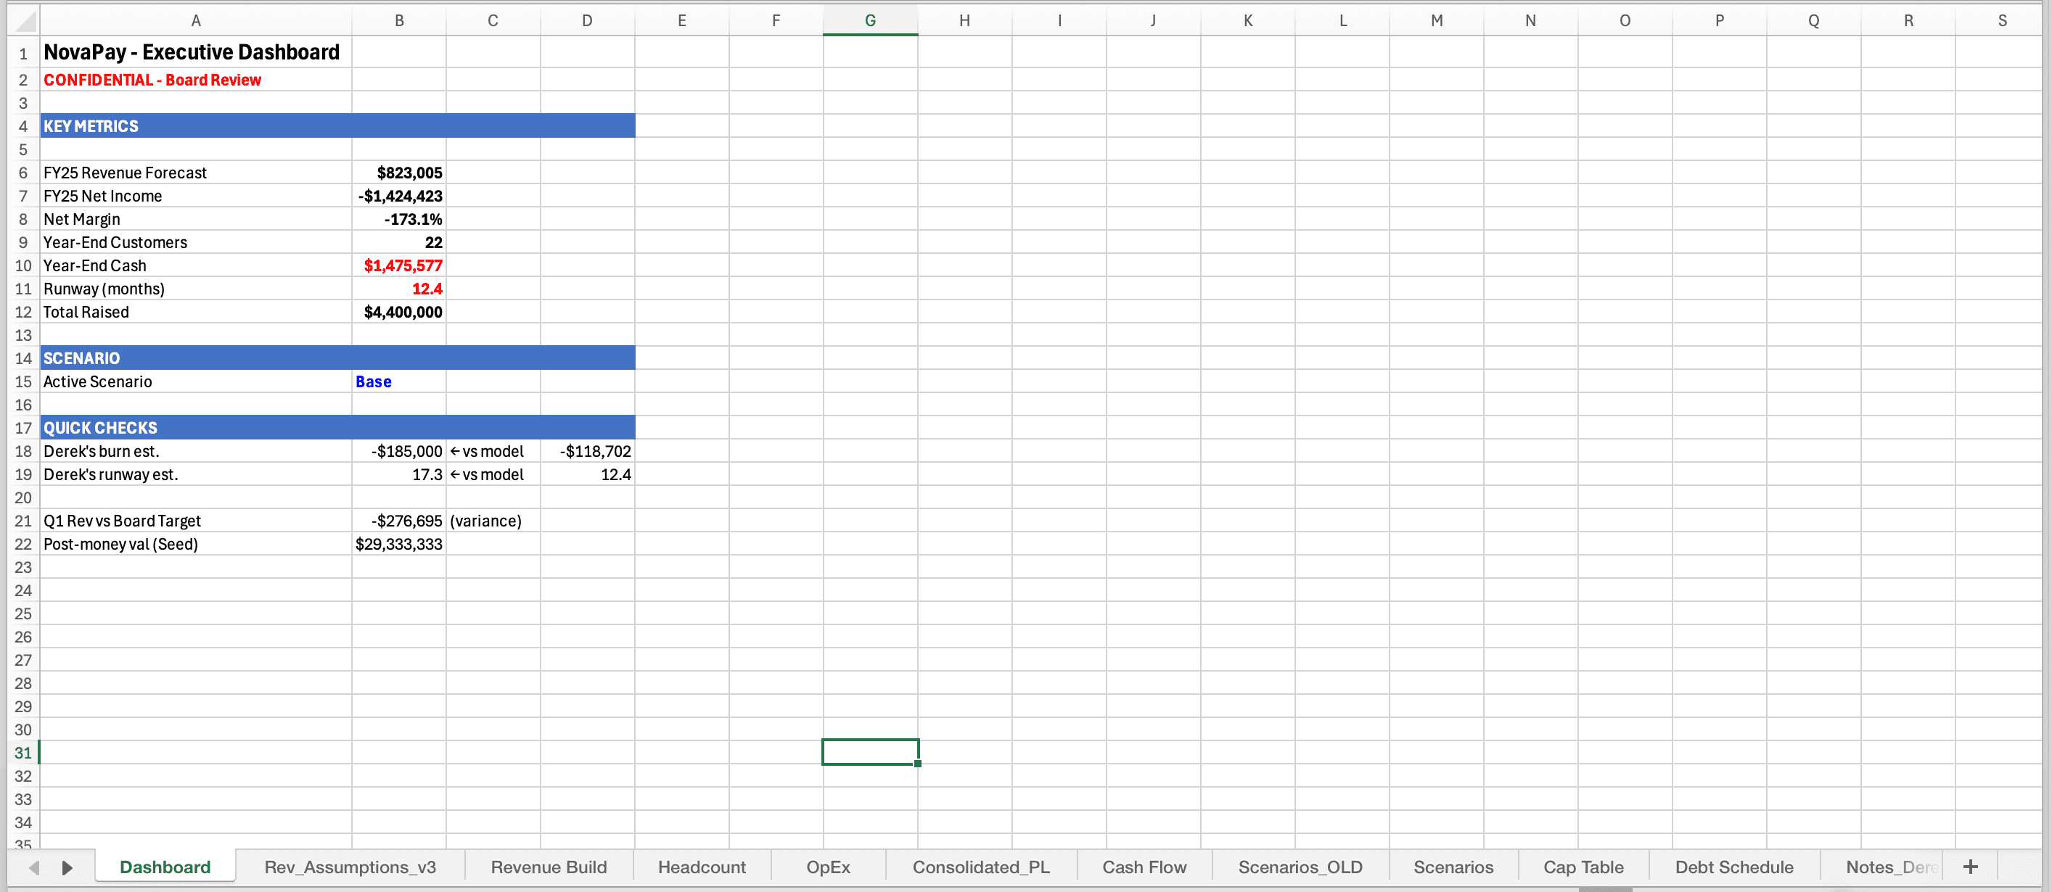
Task: Select the Scenarios_OLD sheet
Action: (1300, 867)
